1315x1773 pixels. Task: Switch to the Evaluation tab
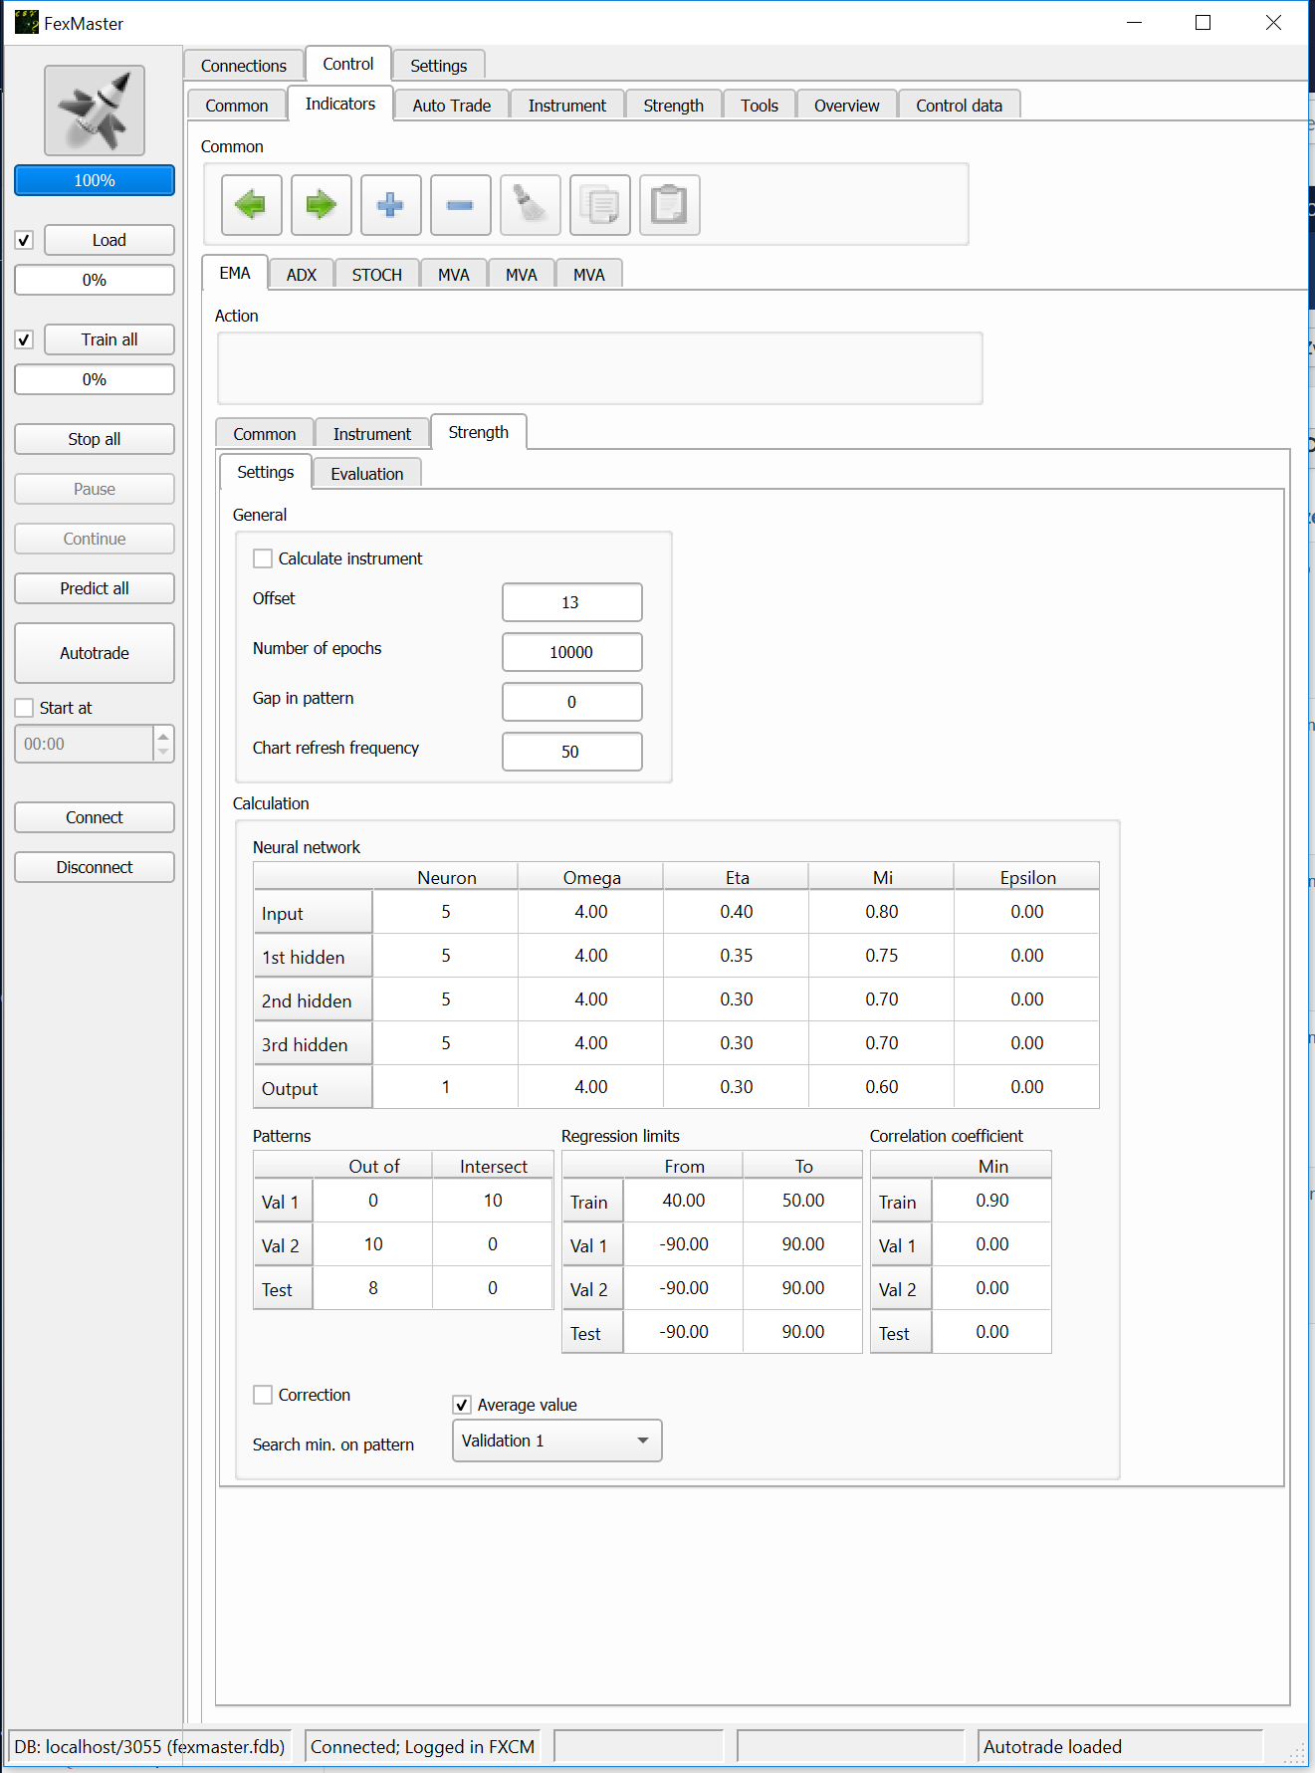pyautogui.click(x=366, y=474)
